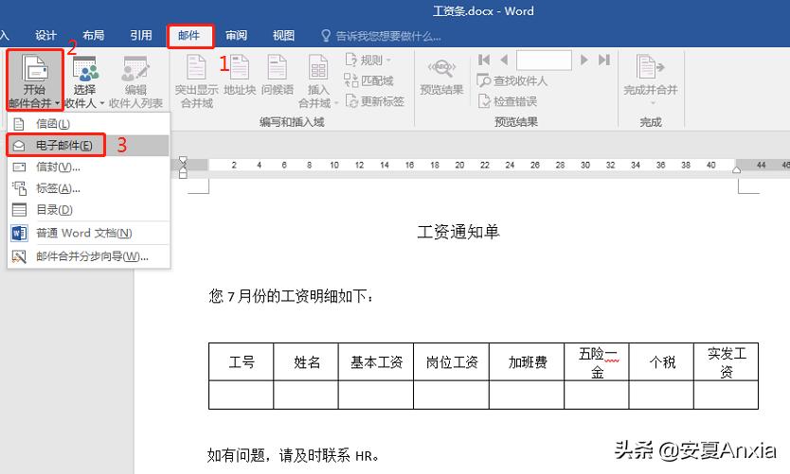Click the 岗位工资 table header cell
Image resolution: width=790 pixels, height=474 pixels.
(x=452, y=361)
